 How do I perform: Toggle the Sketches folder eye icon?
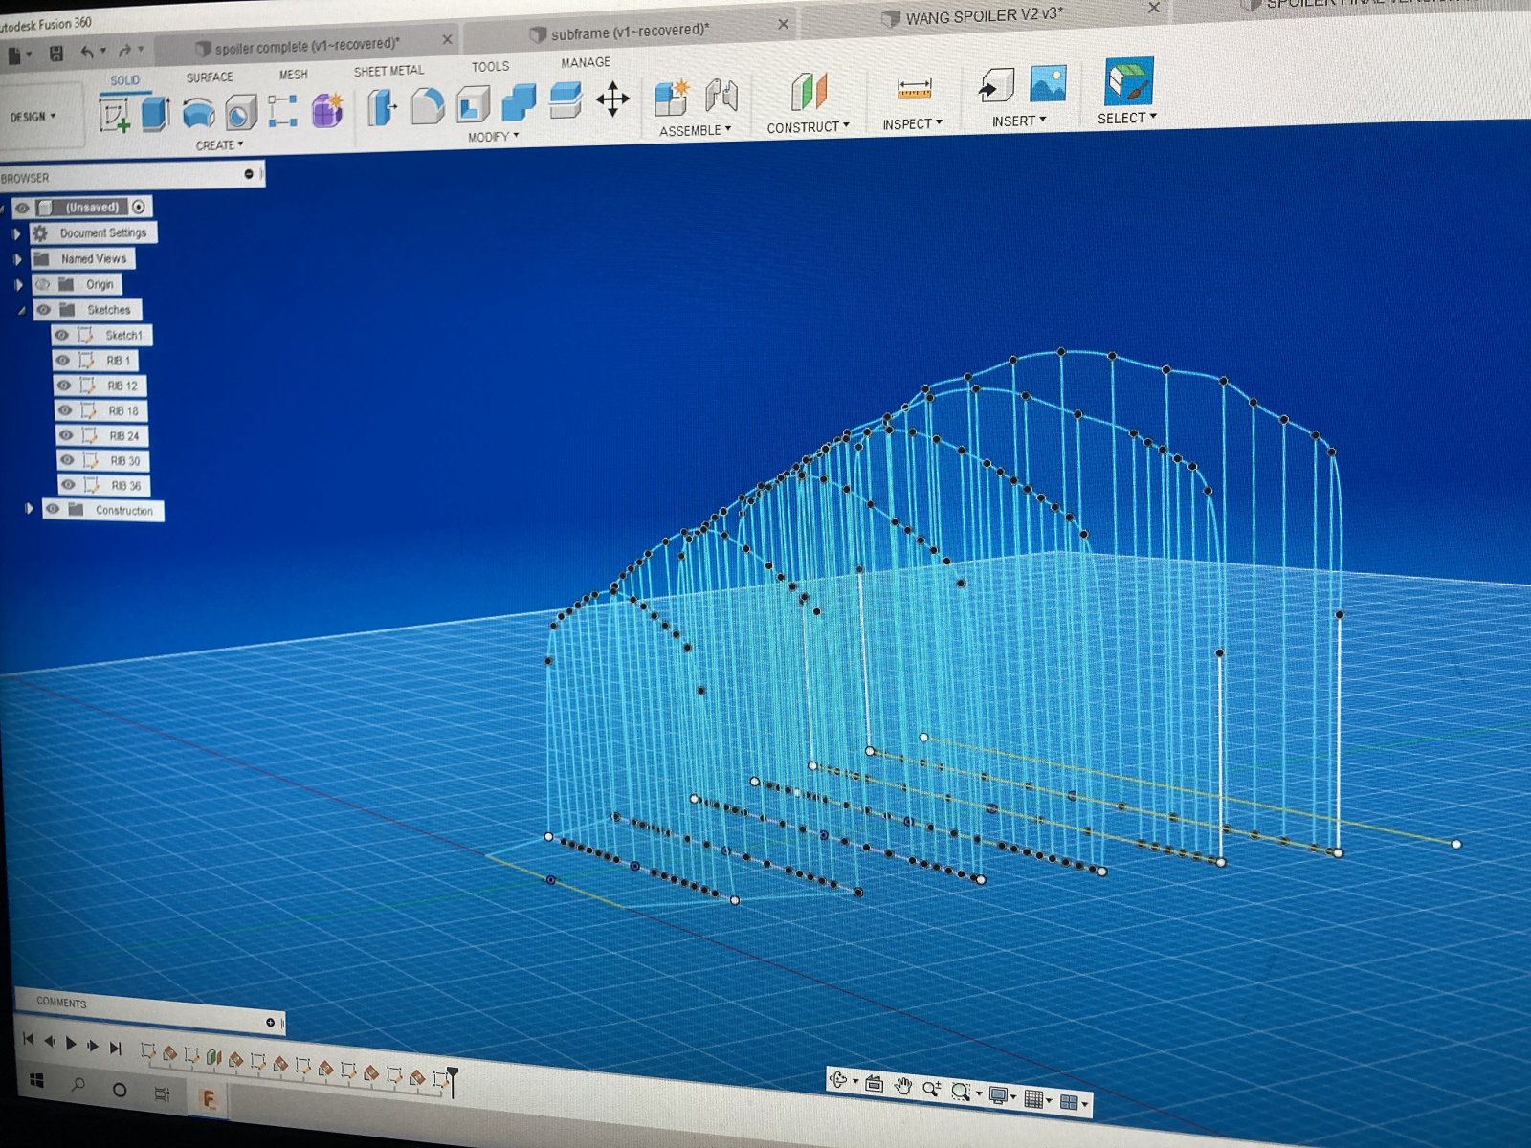click(43, 310)
